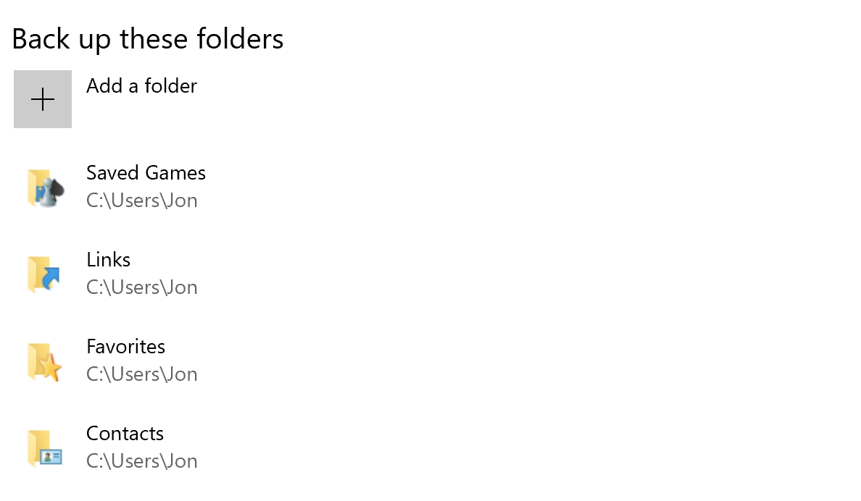Click the chess knight emblem on Saved Games
Viewport: 861px width, 501px height.
[53, 192]
